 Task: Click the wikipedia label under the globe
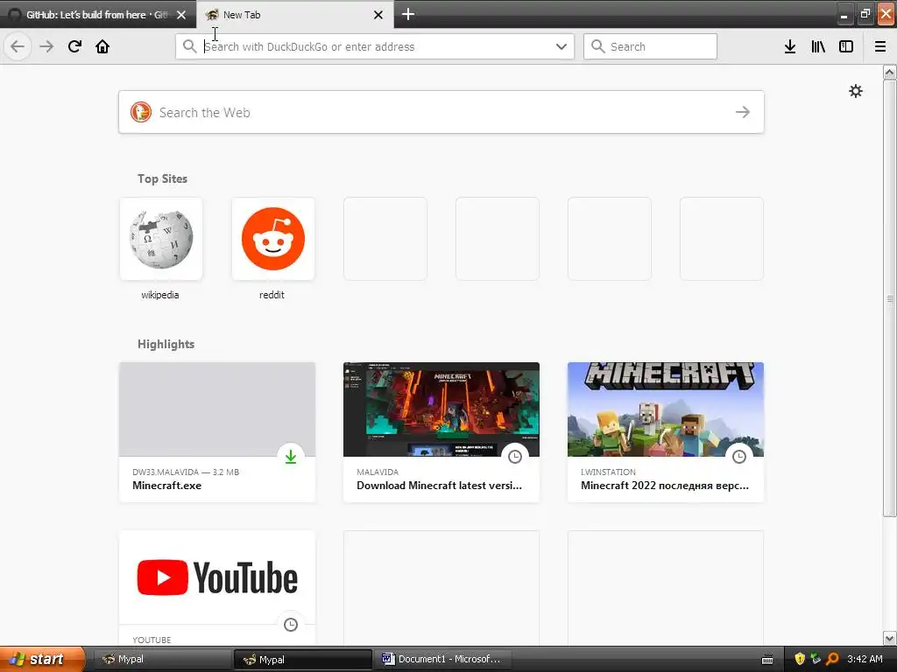coord(160,295)
